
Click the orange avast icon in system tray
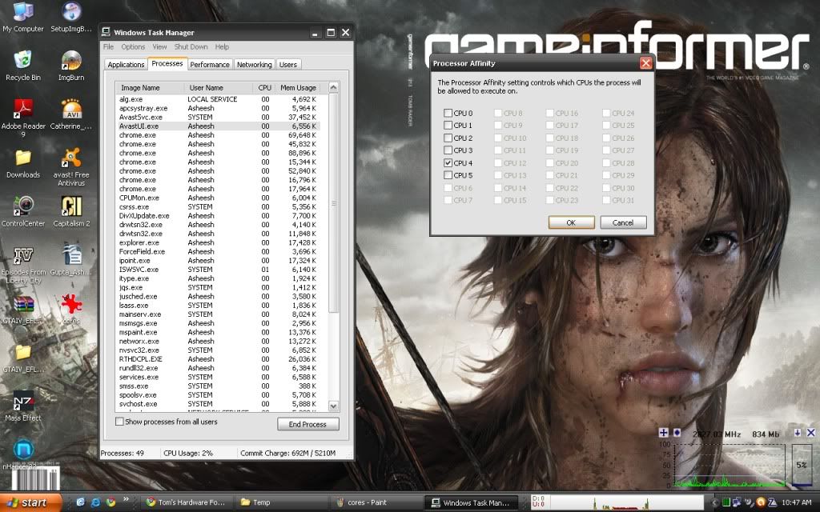coord(761,502)
